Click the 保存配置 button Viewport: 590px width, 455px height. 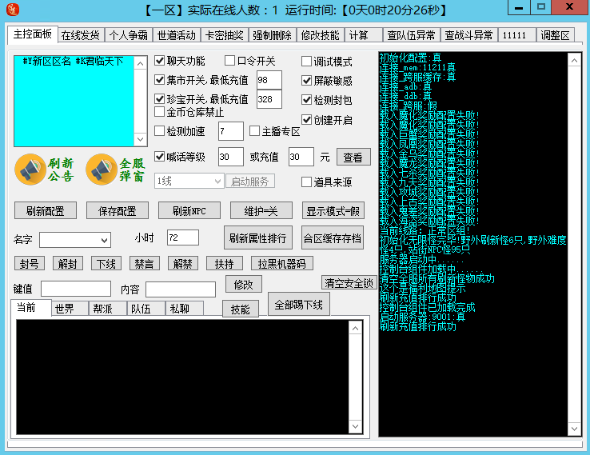click(x=112, y=211)
